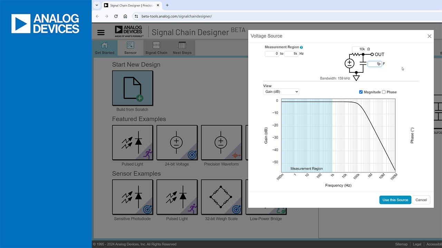Image resolution: width=442 pixels, height=248 pixels.
Task: Click the Frequency (Hz) axis label
Action: click(x=338, y=185)
